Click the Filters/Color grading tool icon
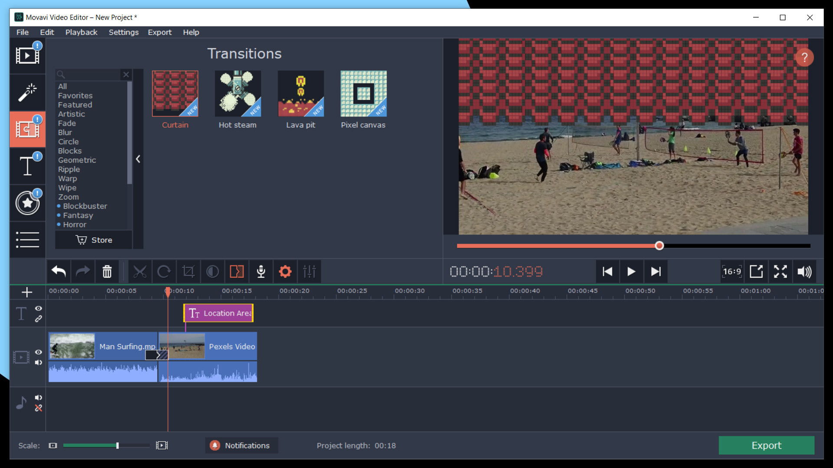The width and height of the screenshot is (833, 468). tap(27, 91)
